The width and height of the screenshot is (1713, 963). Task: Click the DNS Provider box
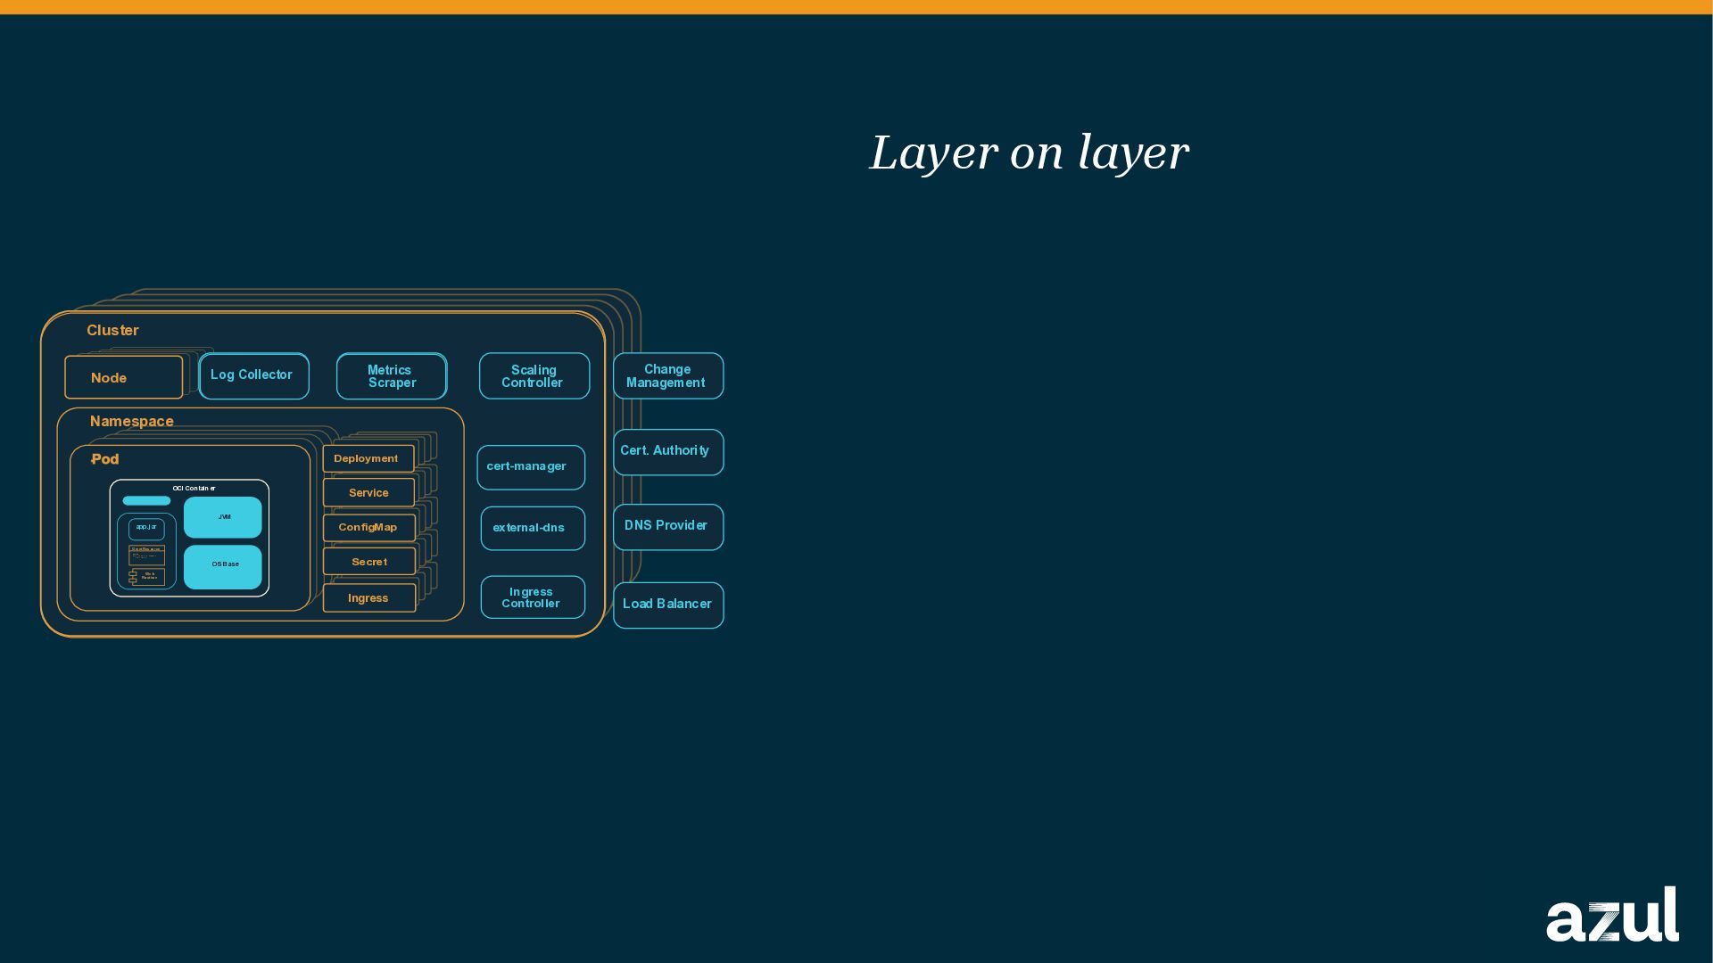click(x=667, y=526)
